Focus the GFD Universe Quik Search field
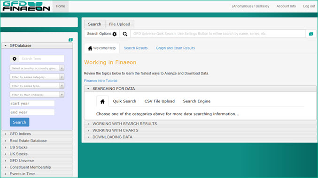The image size is (318, 178). pos(218,34)
